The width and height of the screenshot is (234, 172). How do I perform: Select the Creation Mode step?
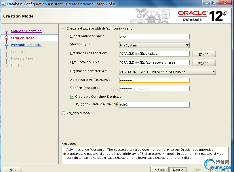(22, 38)
